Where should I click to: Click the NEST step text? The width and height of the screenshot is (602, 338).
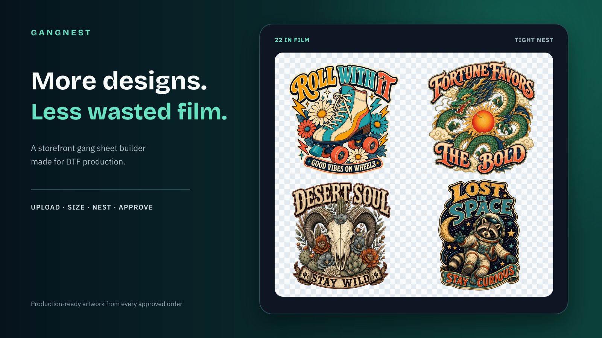[102, 207]
